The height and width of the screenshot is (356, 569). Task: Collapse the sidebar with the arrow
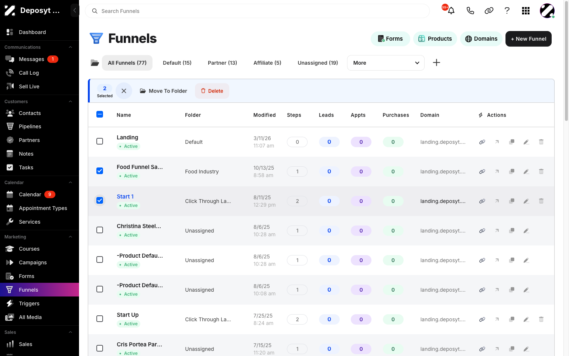(x=75, y=10)
